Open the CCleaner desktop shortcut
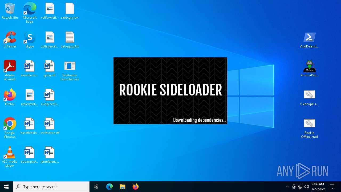This screenshot has width=341, height=192. pos(10,40)
